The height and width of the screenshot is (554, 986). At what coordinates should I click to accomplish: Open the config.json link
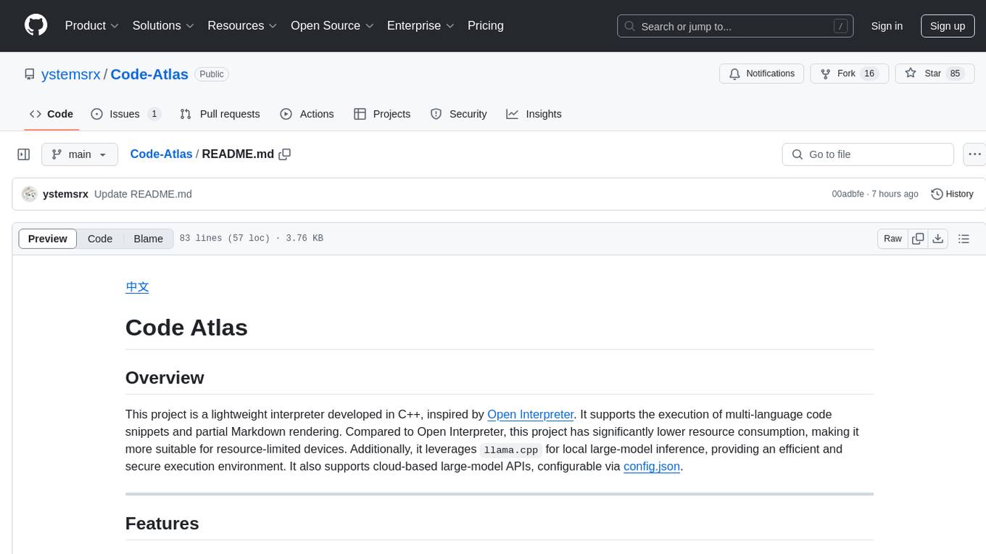pyautogui.click(x=652, y=466)
